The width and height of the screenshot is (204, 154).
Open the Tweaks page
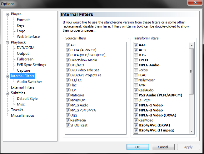click(17, 110)
